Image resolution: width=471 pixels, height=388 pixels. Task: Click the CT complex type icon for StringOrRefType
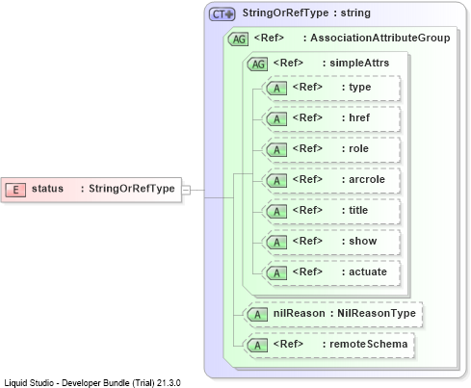[222, 14]
